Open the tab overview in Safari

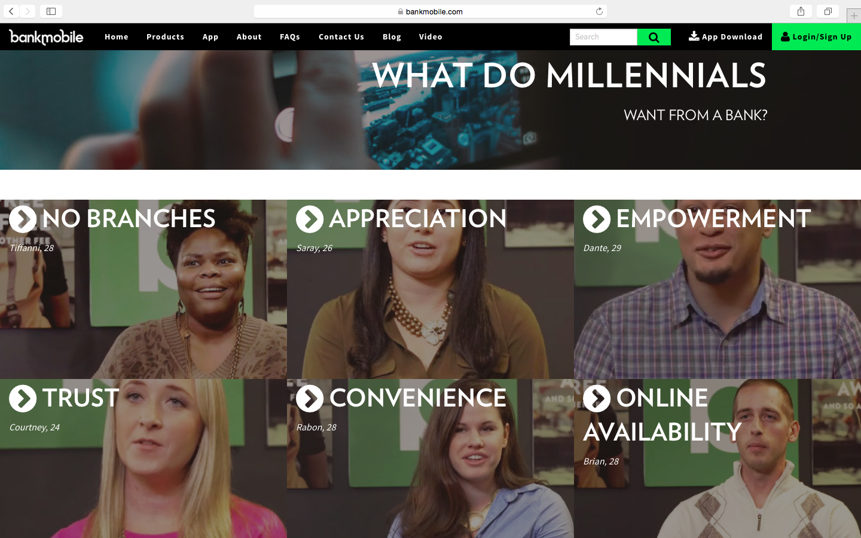828,11
